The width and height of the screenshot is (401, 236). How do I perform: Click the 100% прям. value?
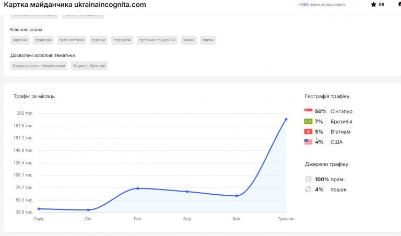coord(330,179)
